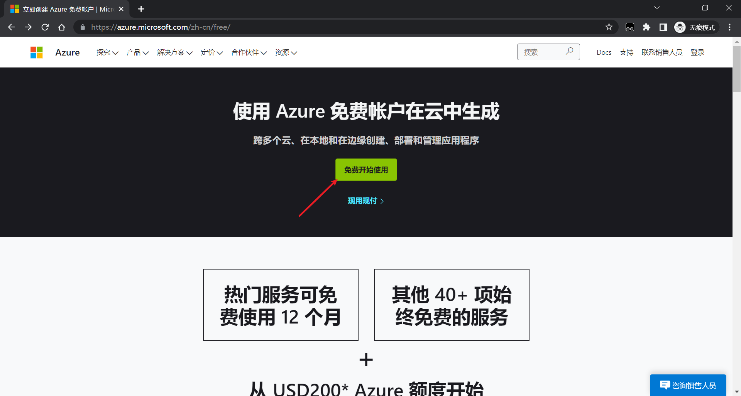Expand the 产品 menu
The image size is (741, 396).
(x=137, y=52)
